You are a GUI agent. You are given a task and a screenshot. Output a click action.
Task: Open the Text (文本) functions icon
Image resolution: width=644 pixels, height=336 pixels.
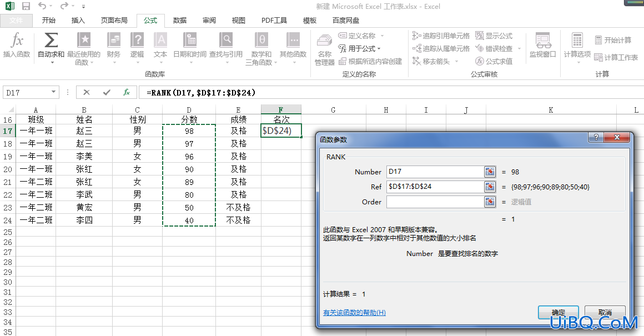click(160, 40)
